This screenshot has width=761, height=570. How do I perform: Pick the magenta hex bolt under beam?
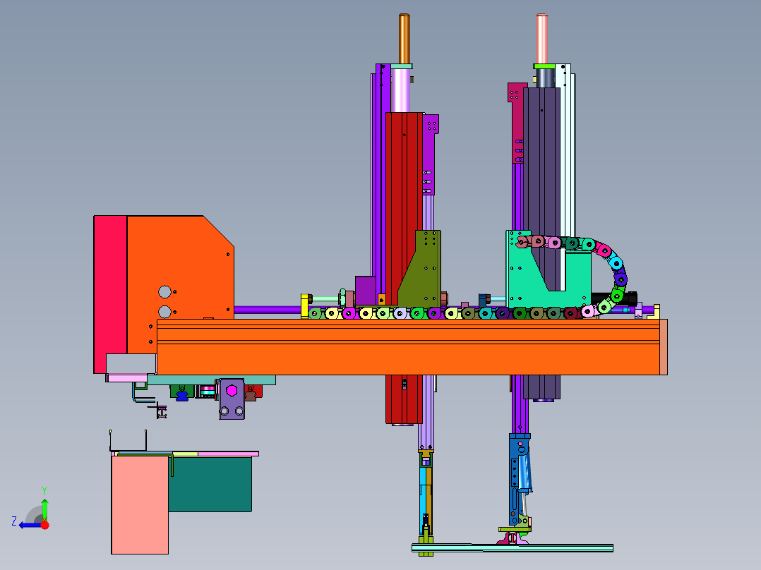(x=232, y=391)
